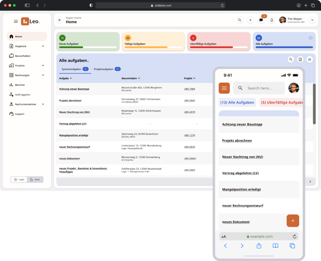The image size is (321, 261).
Task: Select (13) Alle Aufgaben chip in mobile view
Action: coord(237,102)
